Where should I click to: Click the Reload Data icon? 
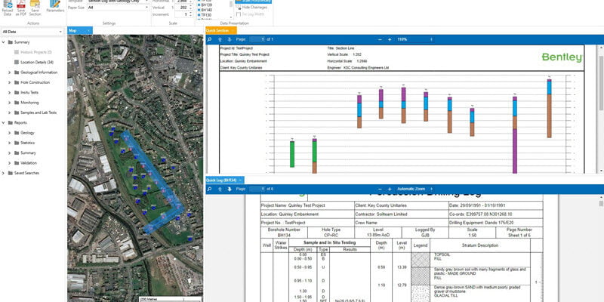click(x=8, y=7)
